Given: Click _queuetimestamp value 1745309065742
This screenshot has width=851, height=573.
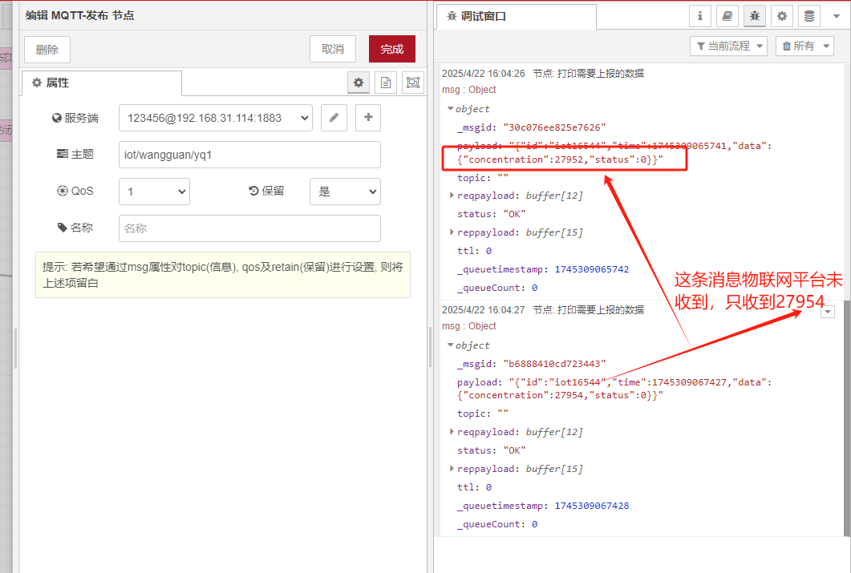Looking at the screenshot, I should tap(592, 269).
